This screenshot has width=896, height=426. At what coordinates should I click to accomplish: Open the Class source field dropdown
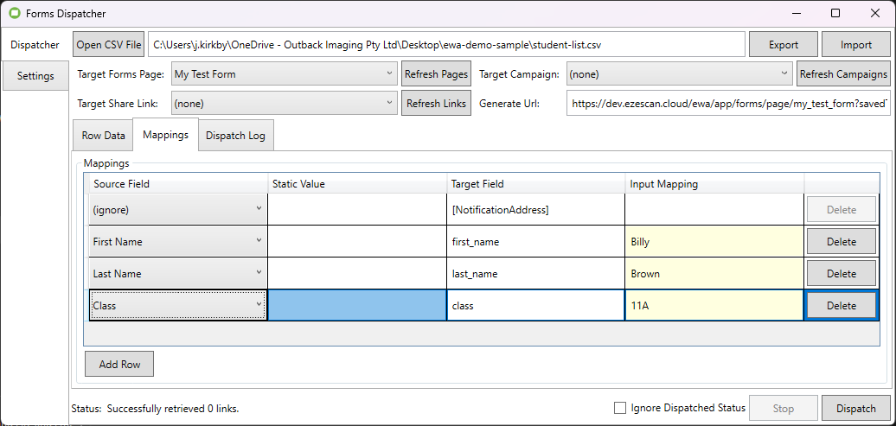click(177, 306)
